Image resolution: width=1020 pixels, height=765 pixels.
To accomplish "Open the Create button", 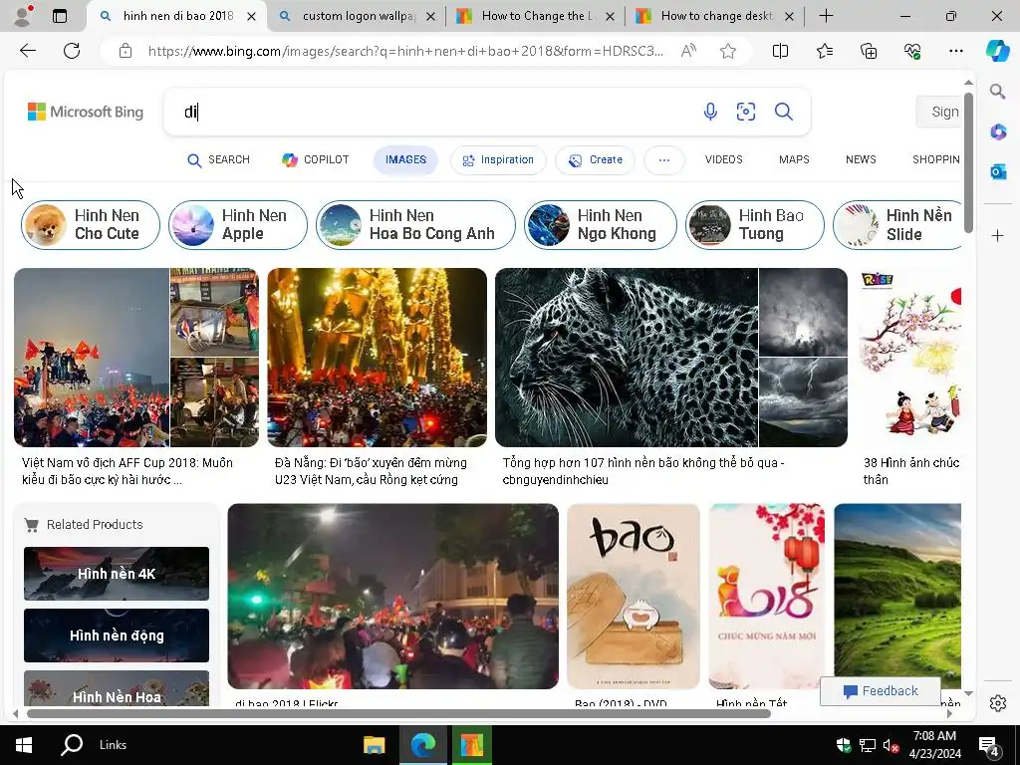I will [596, 160].
